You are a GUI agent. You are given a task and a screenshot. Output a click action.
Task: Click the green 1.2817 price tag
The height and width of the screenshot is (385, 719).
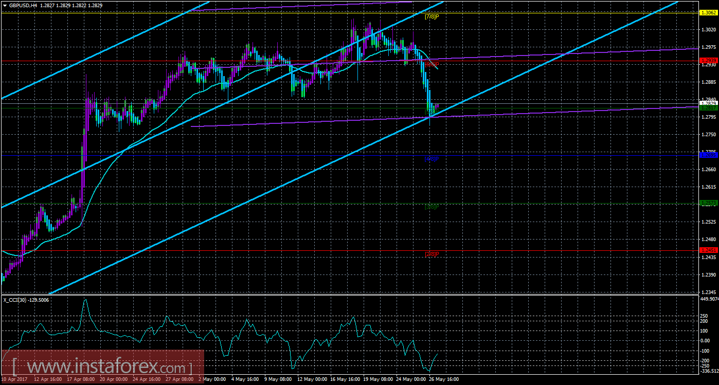point(708,108)
